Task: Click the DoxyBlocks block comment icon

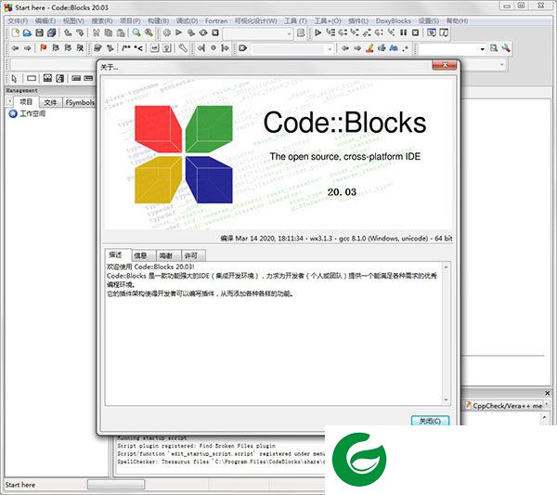Action: pyautogui.click(x=126, y=48)
